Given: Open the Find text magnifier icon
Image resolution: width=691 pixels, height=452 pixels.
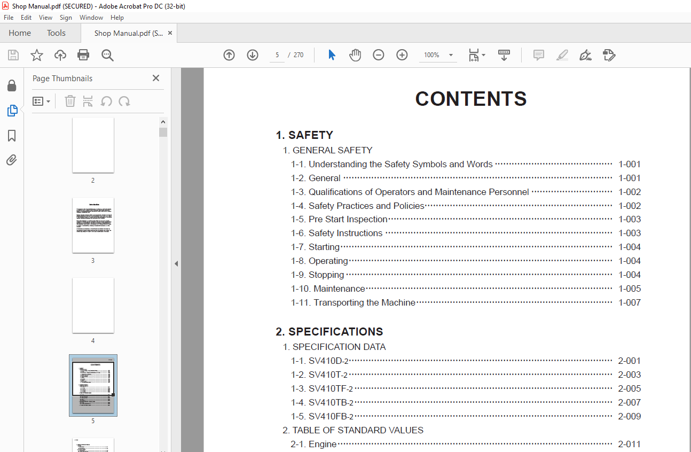Looking at the screenshot, I should coord(107,55).
